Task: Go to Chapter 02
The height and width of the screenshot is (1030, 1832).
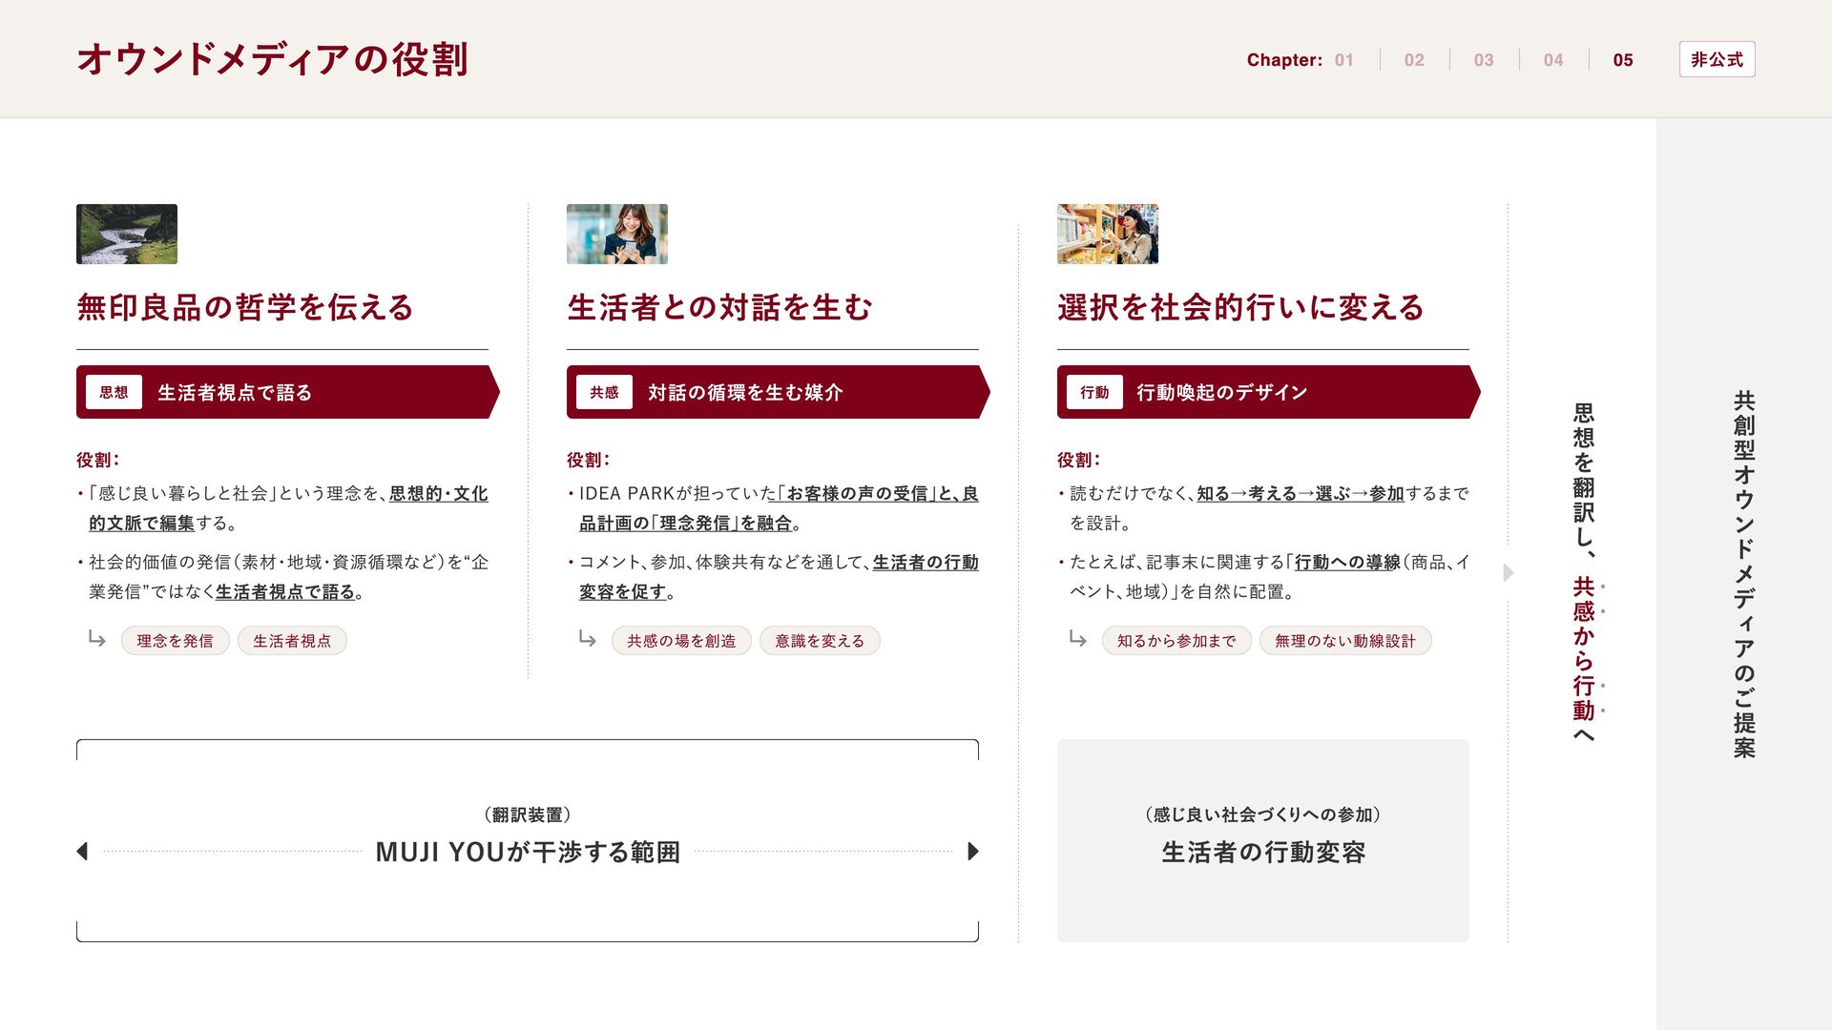Action: (1414, 60)
